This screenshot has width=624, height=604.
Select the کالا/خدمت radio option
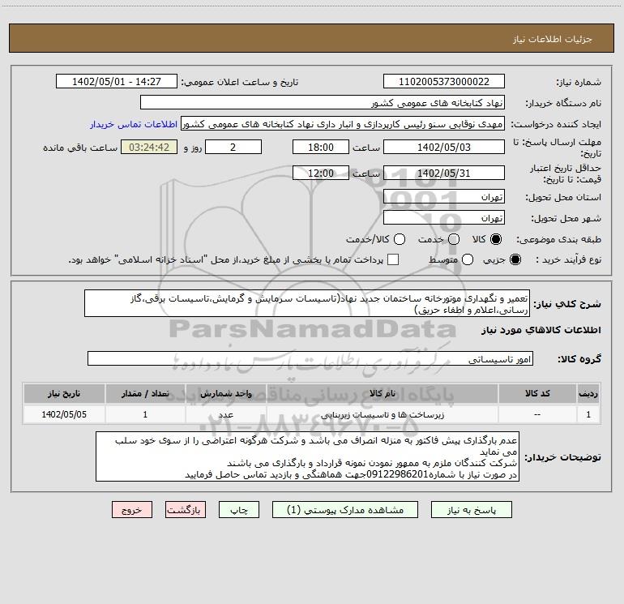[x=400, y=239]
